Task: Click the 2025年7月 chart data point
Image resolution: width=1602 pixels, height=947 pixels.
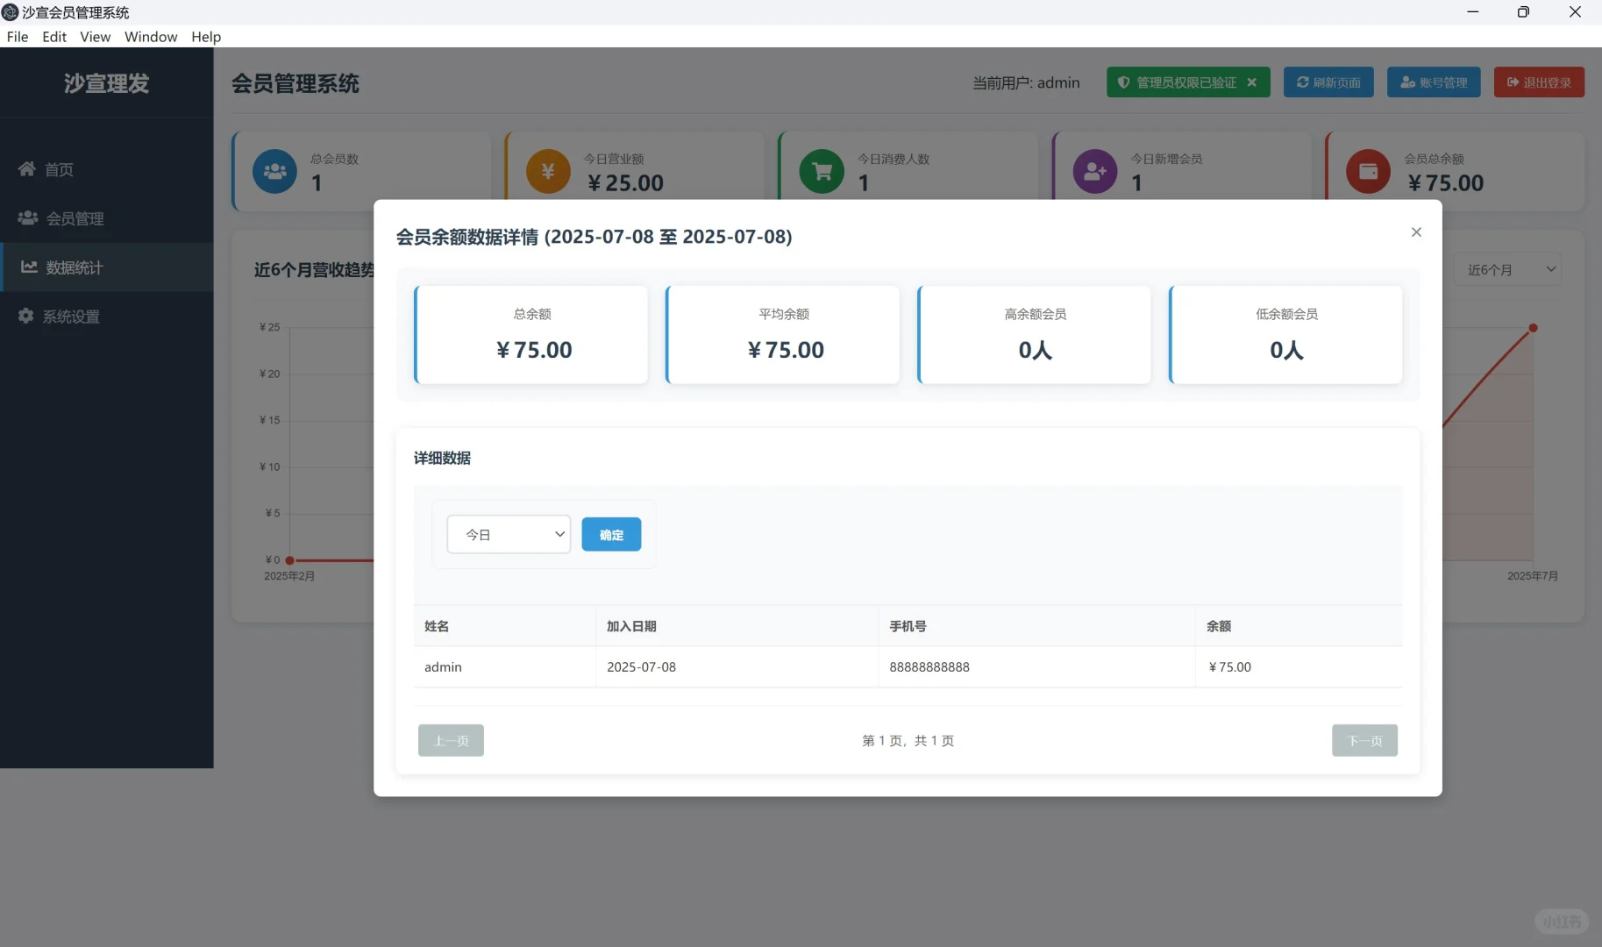Action: pyautogui.click(x=1533, y=328)
